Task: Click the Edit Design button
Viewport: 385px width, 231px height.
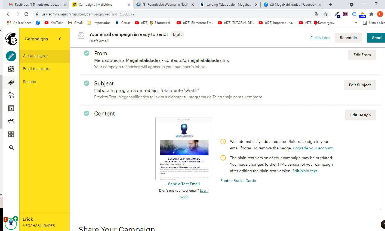Action: coord(361,115)
